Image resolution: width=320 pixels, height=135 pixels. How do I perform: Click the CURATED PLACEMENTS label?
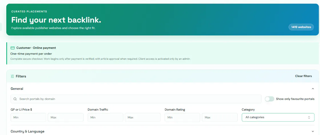click(x=29, y=11)
